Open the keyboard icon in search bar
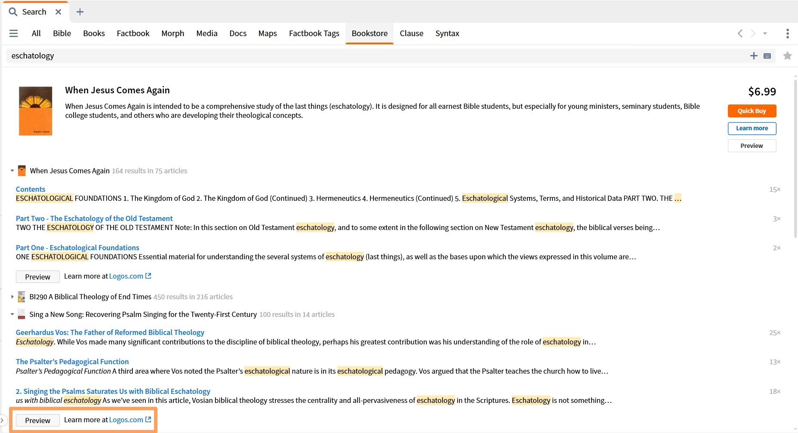The height and width of the screenshot is (433, 798). [x=767, y=56]
